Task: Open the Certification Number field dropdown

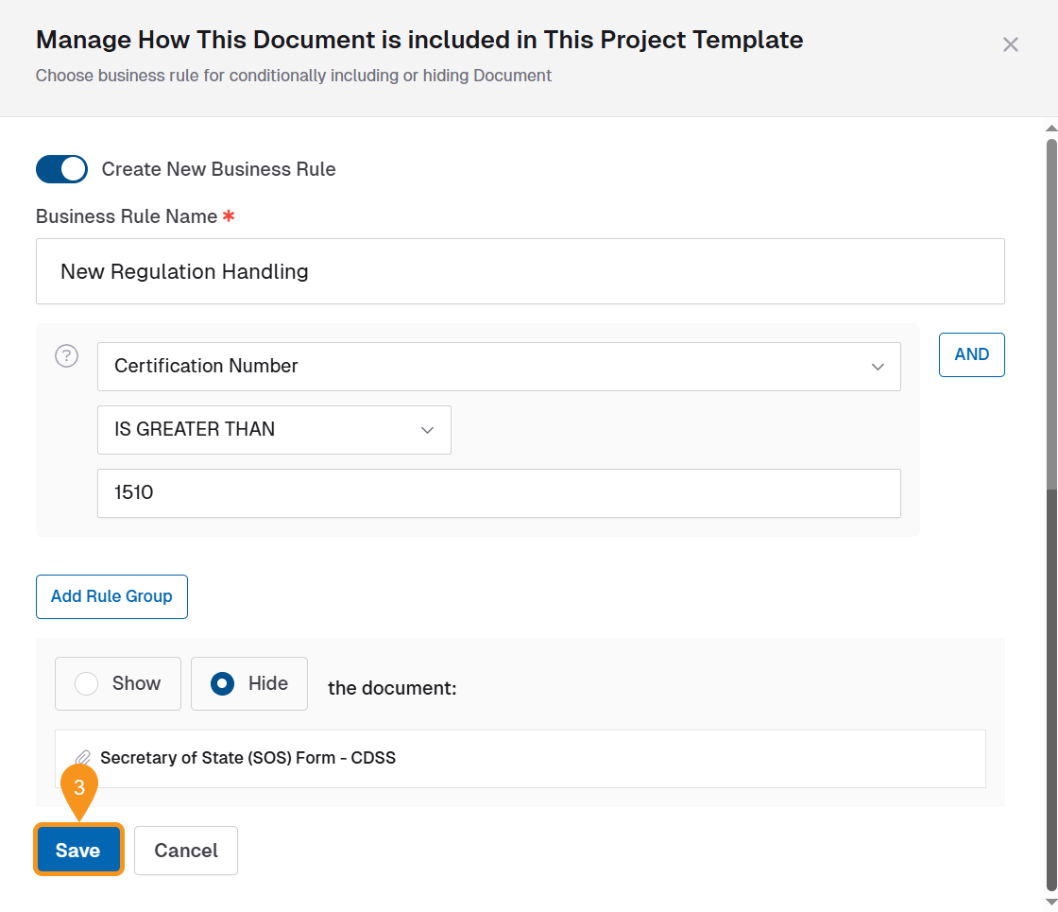Action: [x=499, y=367]
